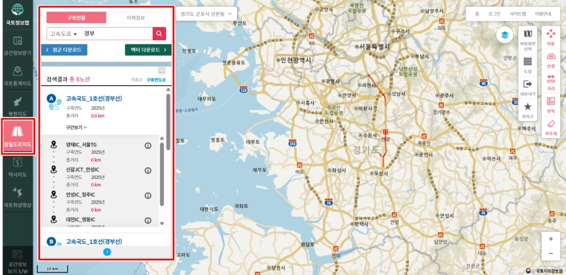Open the 북마크 star bookmark tool
The width and height of the screenshot is (566, 275).
click(528, 111)
